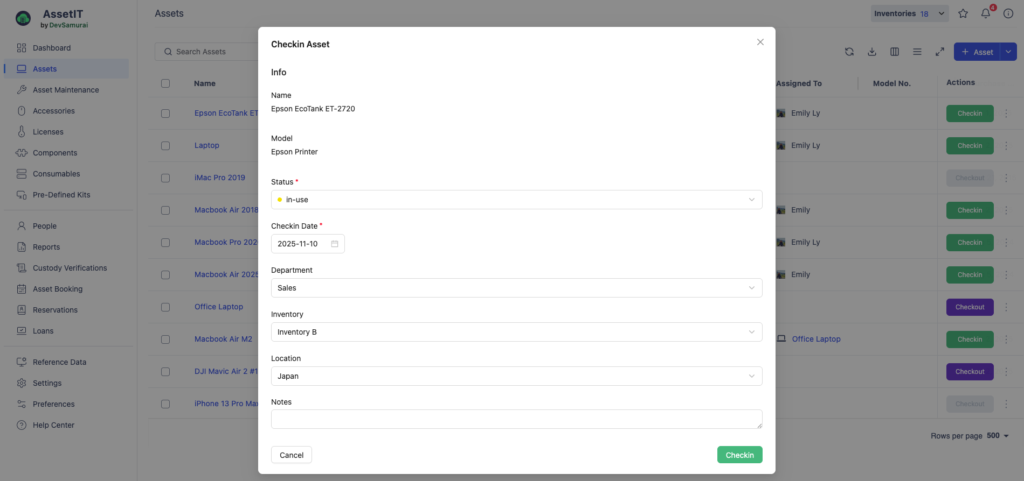Open Custody Verifications menu item
Viewport: 1024px width, 481px height.
70,268
